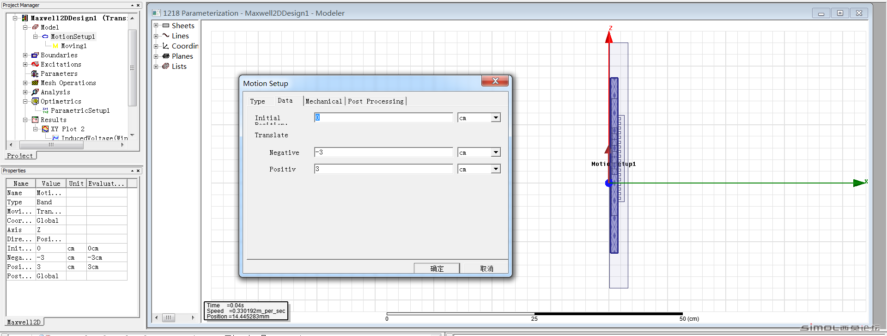Click the InducedVoltage trace icon

[x=55, y=138]
